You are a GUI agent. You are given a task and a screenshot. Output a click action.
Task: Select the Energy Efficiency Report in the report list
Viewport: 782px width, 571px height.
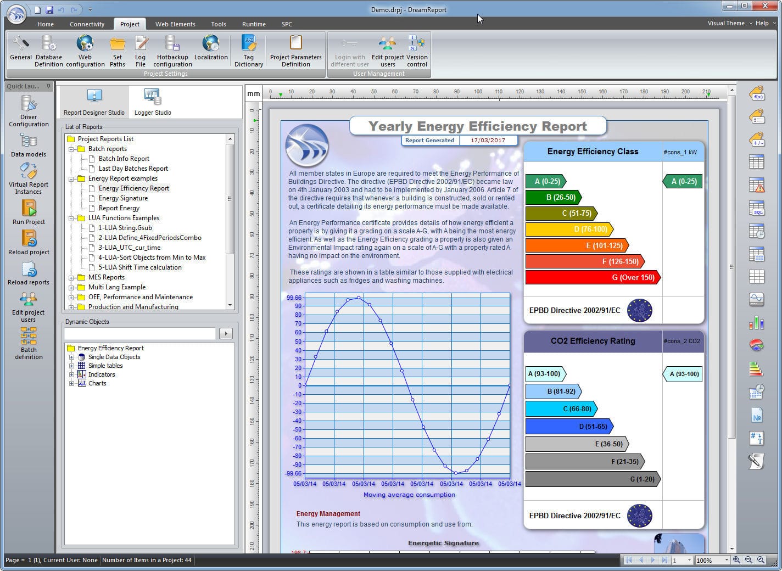[x=135, y=188]
